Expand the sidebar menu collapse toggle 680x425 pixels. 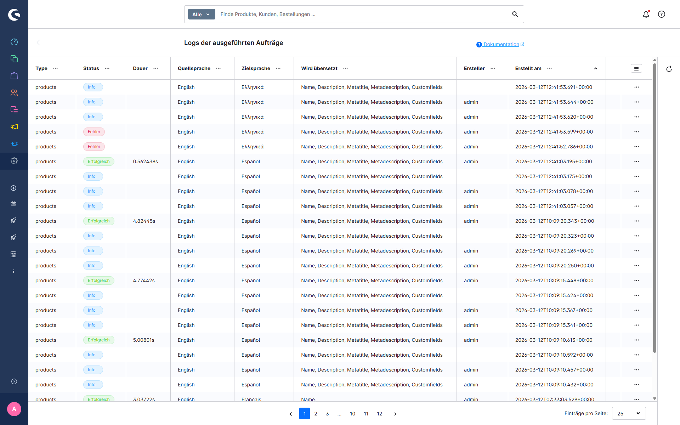(14, 381)
